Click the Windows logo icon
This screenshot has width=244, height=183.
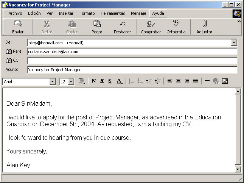[x=237, y=14]
